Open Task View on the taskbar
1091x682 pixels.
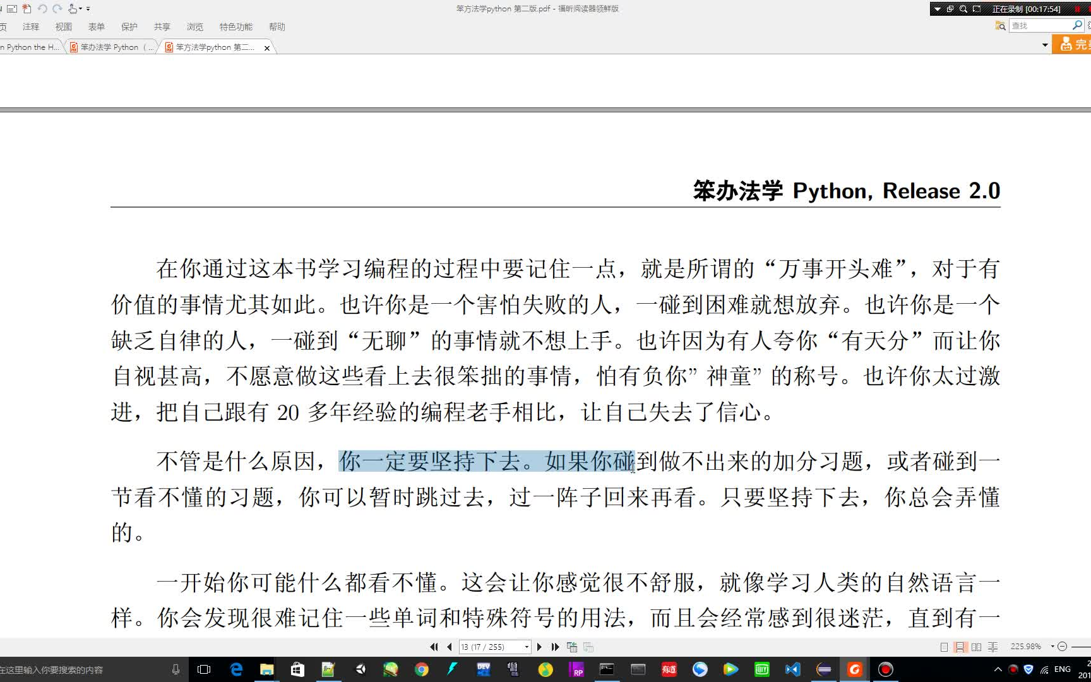coord(204,669)
